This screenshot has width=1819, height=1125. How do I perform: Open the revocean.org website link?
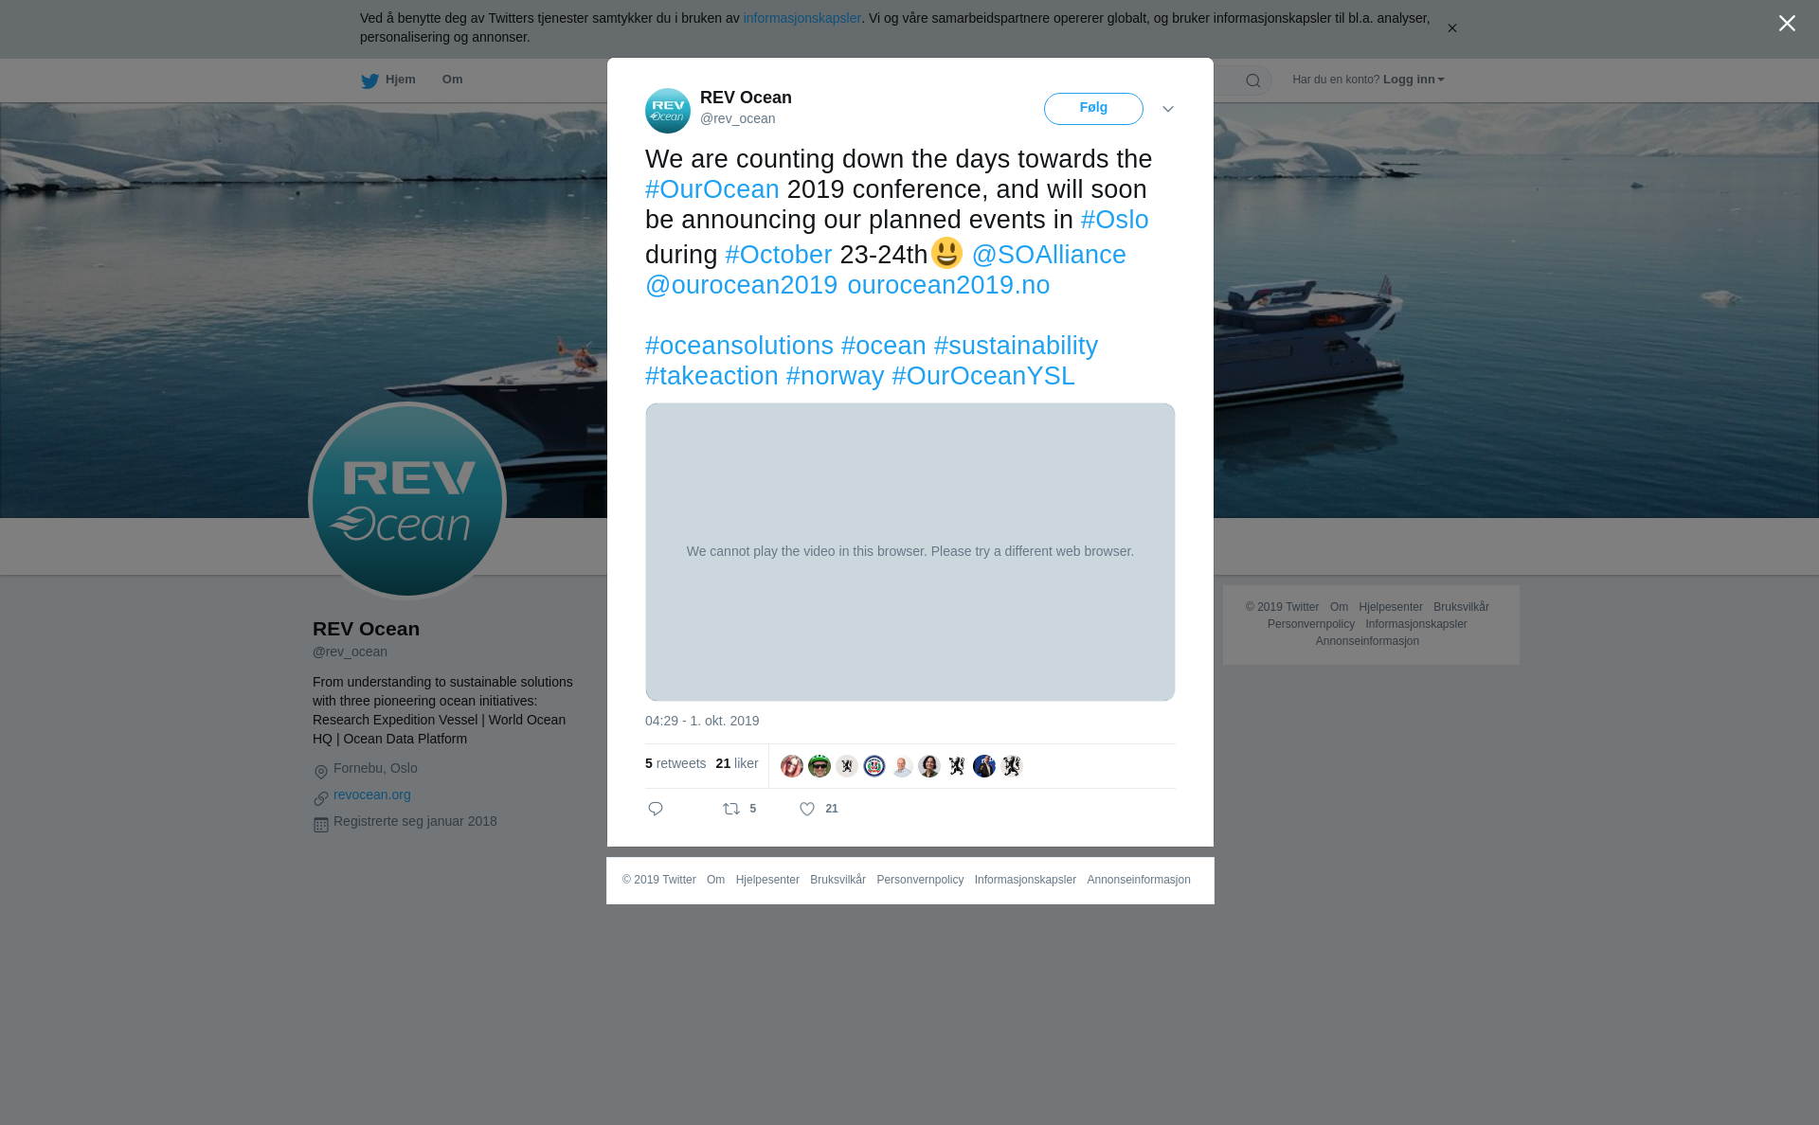pyautogui.click(x=372, y=795)
